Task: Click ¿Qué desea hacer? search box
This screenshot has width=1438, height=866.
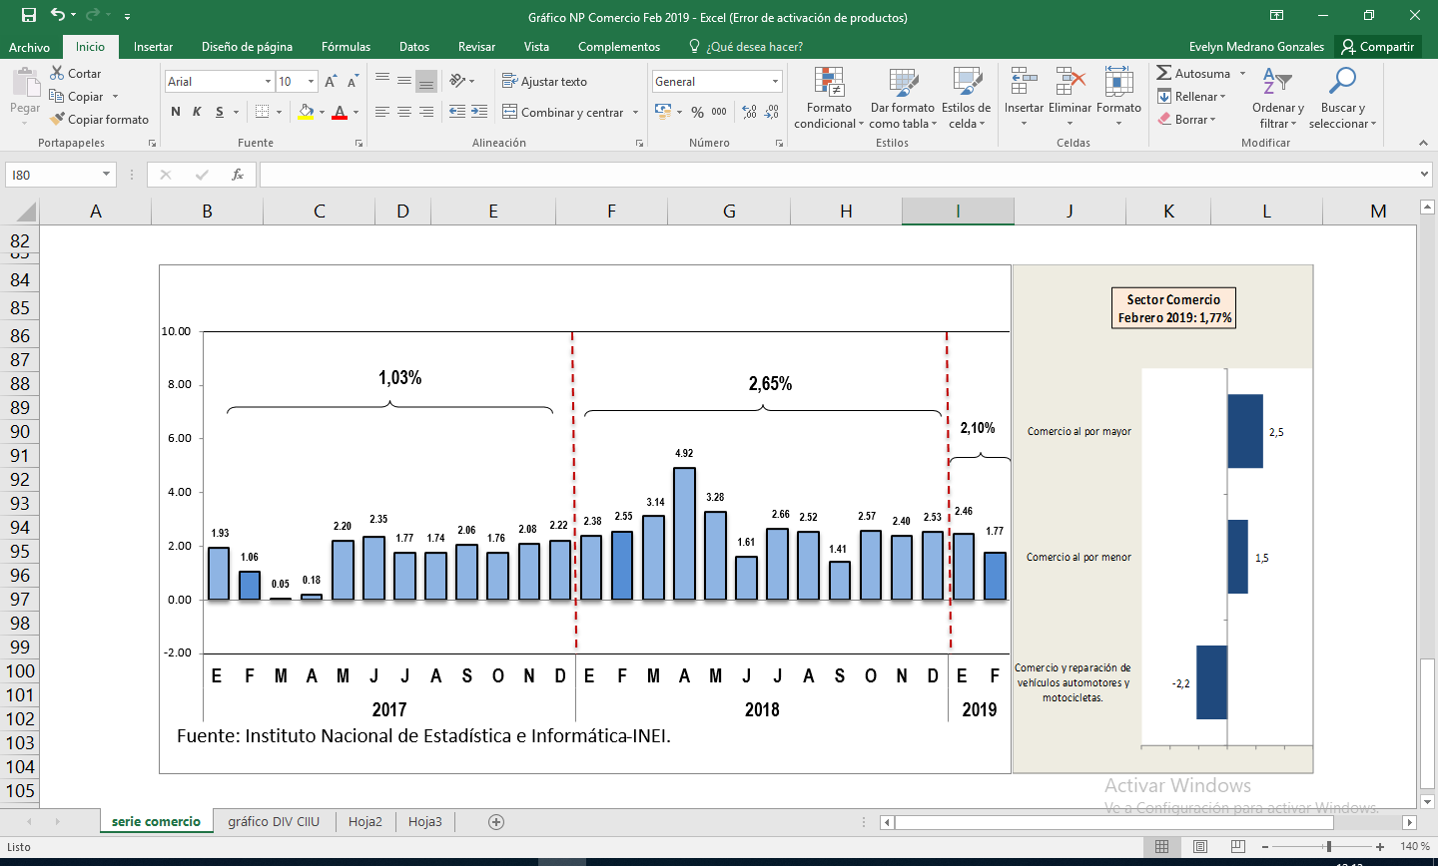Action: pyautogui.click(x=746, y=47)
